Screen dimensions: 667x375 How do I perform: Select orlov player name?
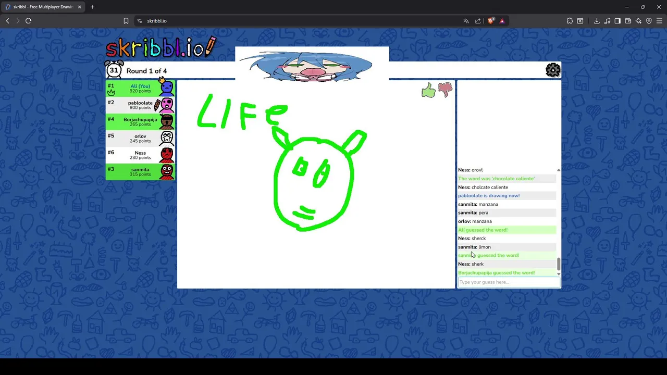point(140,136)
